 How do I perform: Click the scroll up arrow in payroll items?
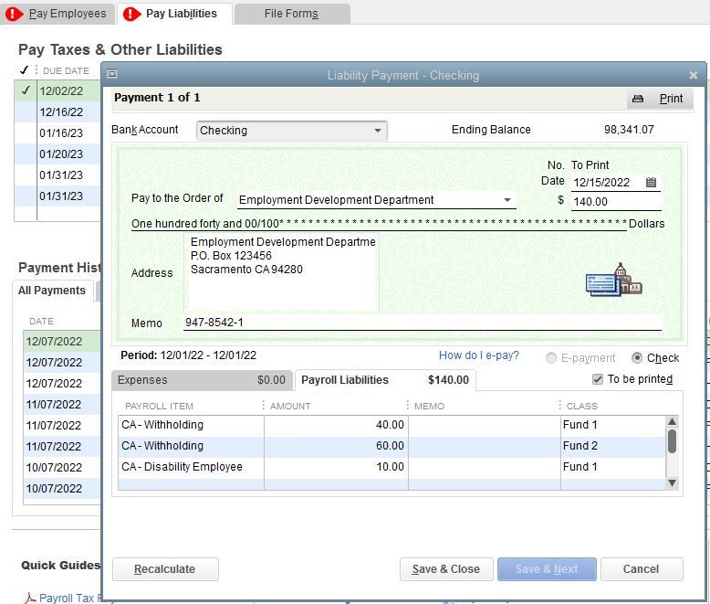[672, 422]
